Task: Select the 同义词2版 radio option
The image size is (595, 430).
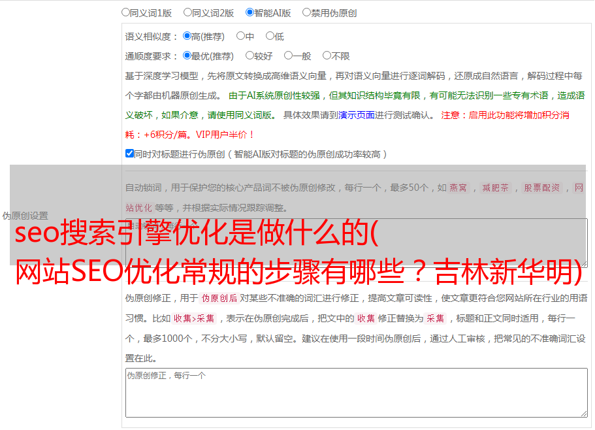Action: [187, 12]
